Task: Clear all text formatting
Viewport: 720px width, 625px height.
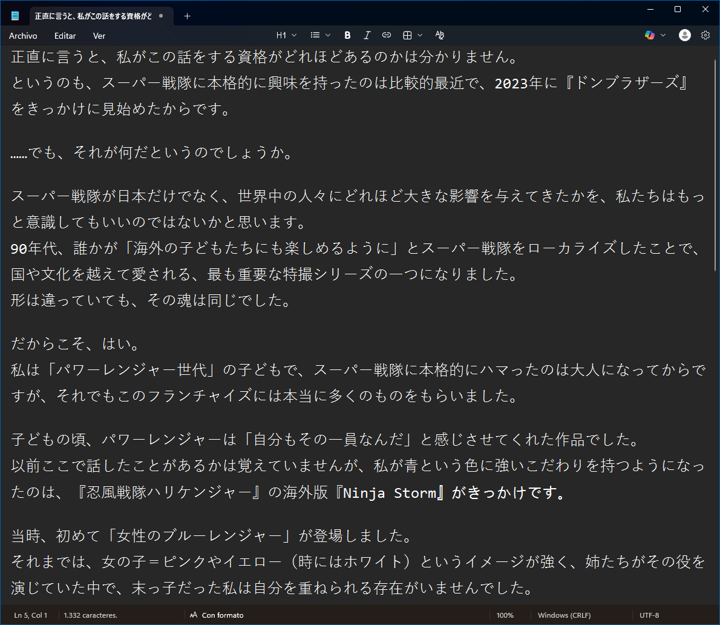Action: 440,35
